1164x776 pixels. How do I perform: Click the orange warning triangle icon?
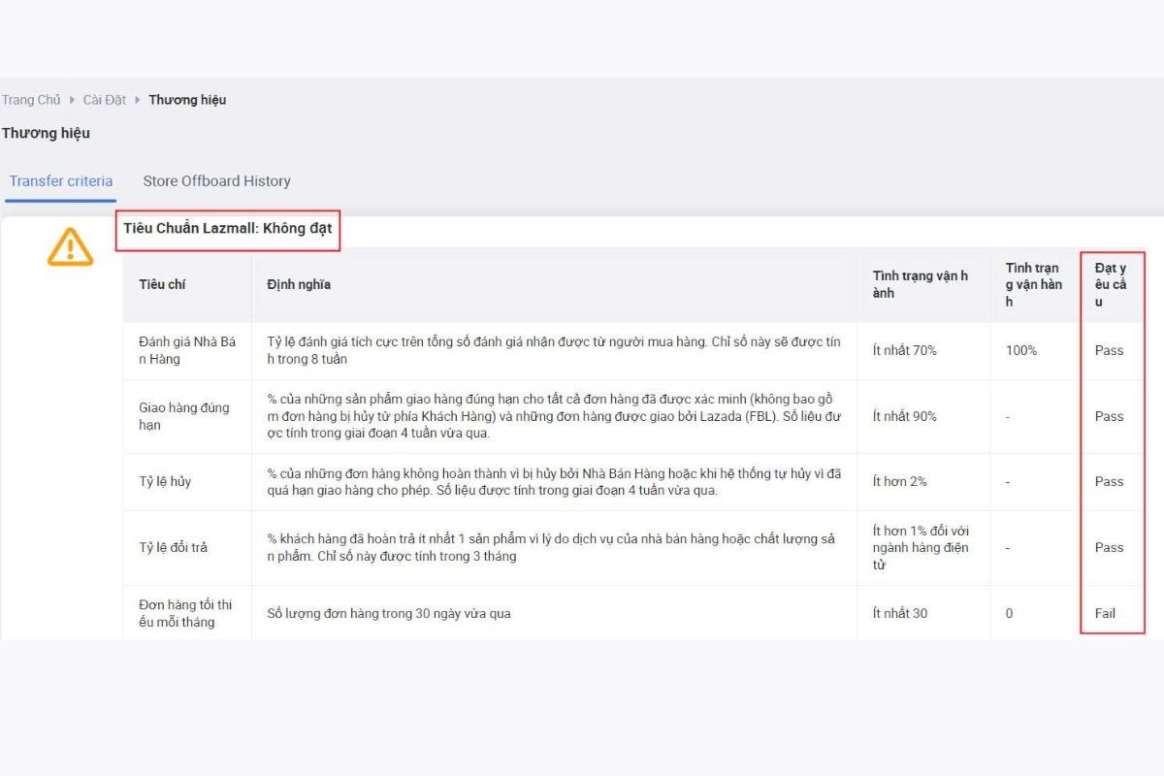(71, 246)
